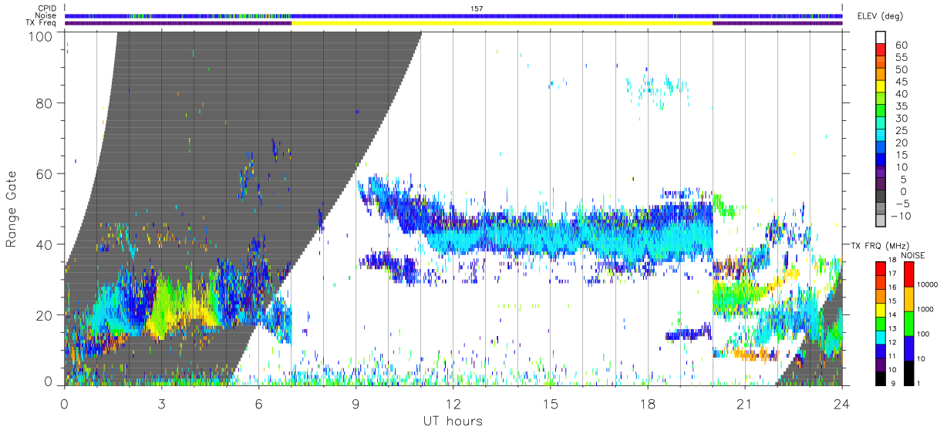This screenshot has height=437, width=947.
Task: Click the UT hour "21" tick label
Action: [x=744, y=404]
